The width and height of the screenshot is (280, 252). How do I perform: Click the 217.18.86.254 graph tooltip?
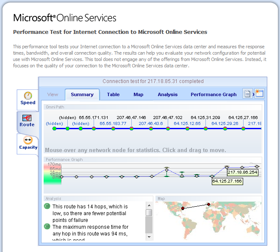(242, 172)
